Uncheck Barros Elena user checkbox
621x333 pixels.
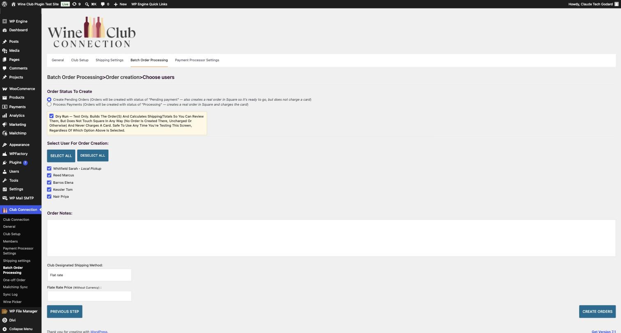[x=49, y=183]
